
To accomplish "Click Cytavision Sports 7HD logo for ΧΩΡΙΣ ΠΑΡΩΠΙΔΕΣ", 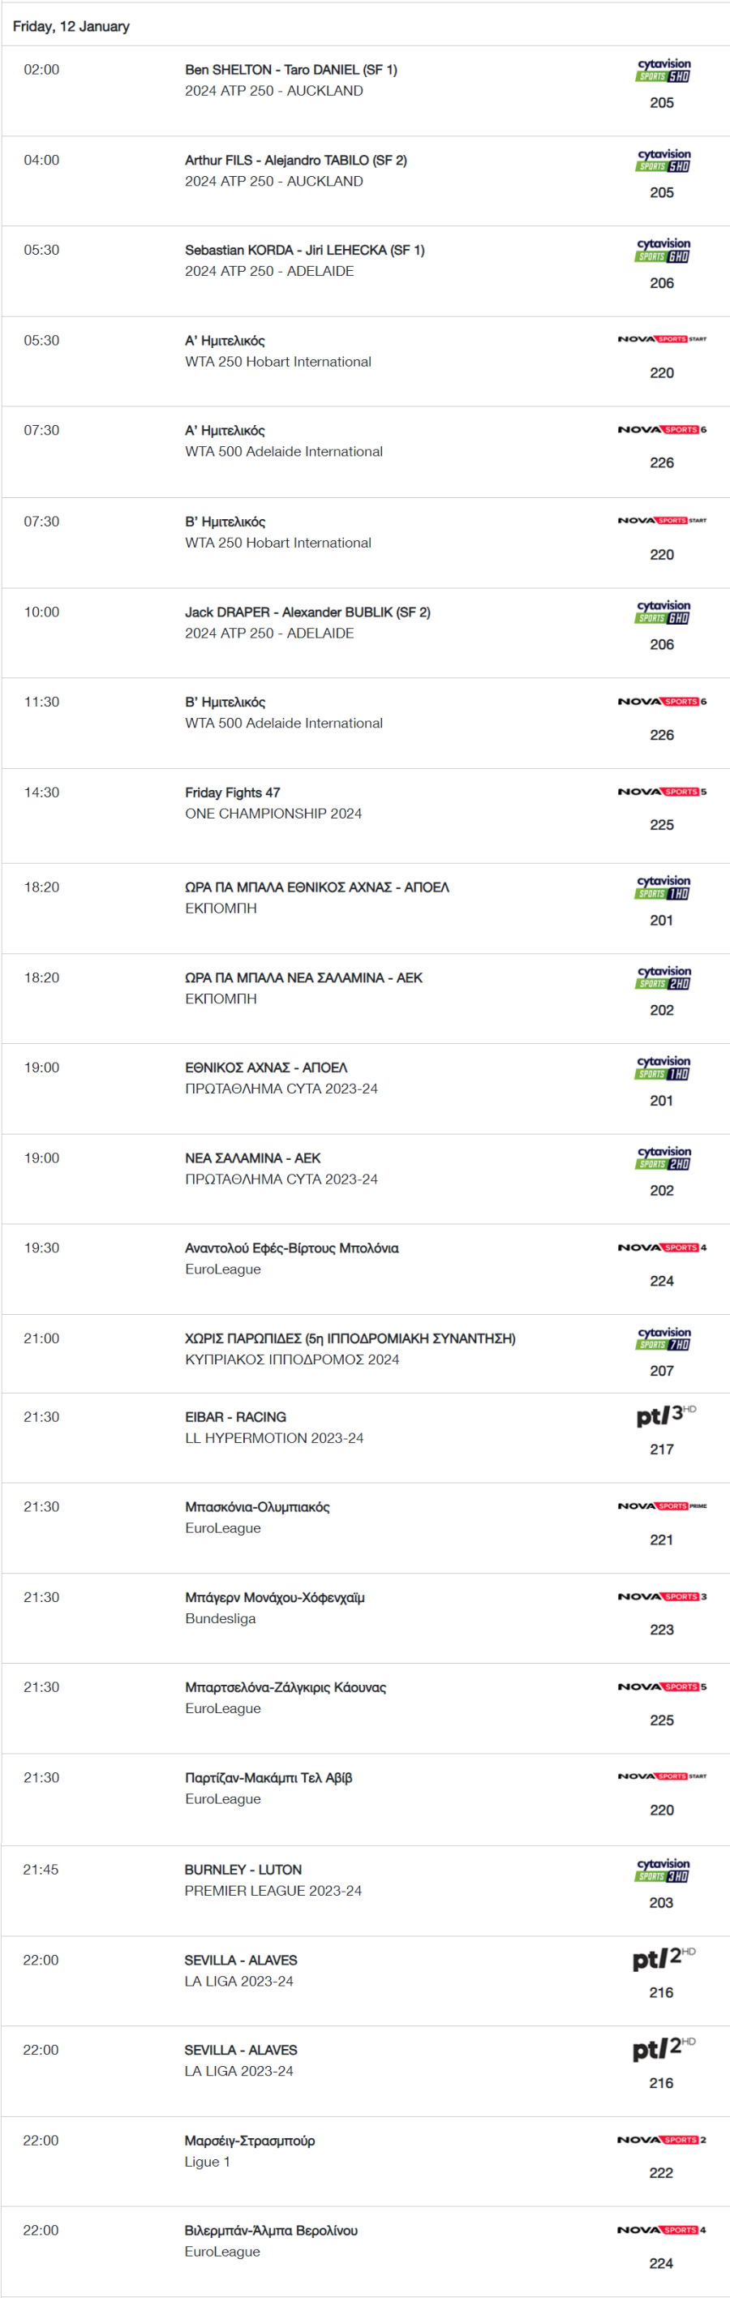I will tap(663, 1339).
